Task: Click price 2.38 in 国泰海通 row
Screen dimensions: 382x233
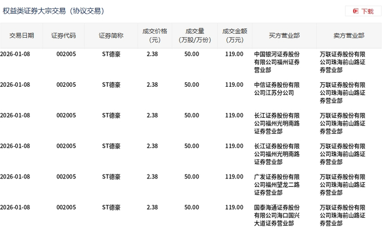Action: (152, 207)
